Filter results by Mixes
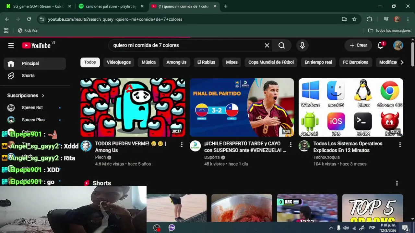Viewport: 415px width, 233px height. pos(232,62)
